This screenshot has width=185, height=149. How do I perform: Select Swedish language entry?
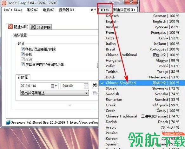[142, 94]
